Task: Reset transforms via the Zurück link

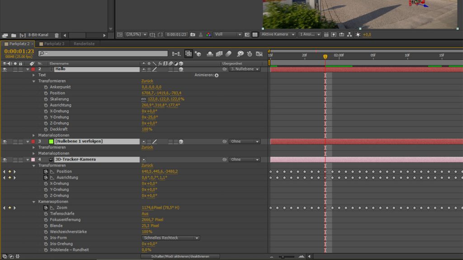Action: coord(147,81)
